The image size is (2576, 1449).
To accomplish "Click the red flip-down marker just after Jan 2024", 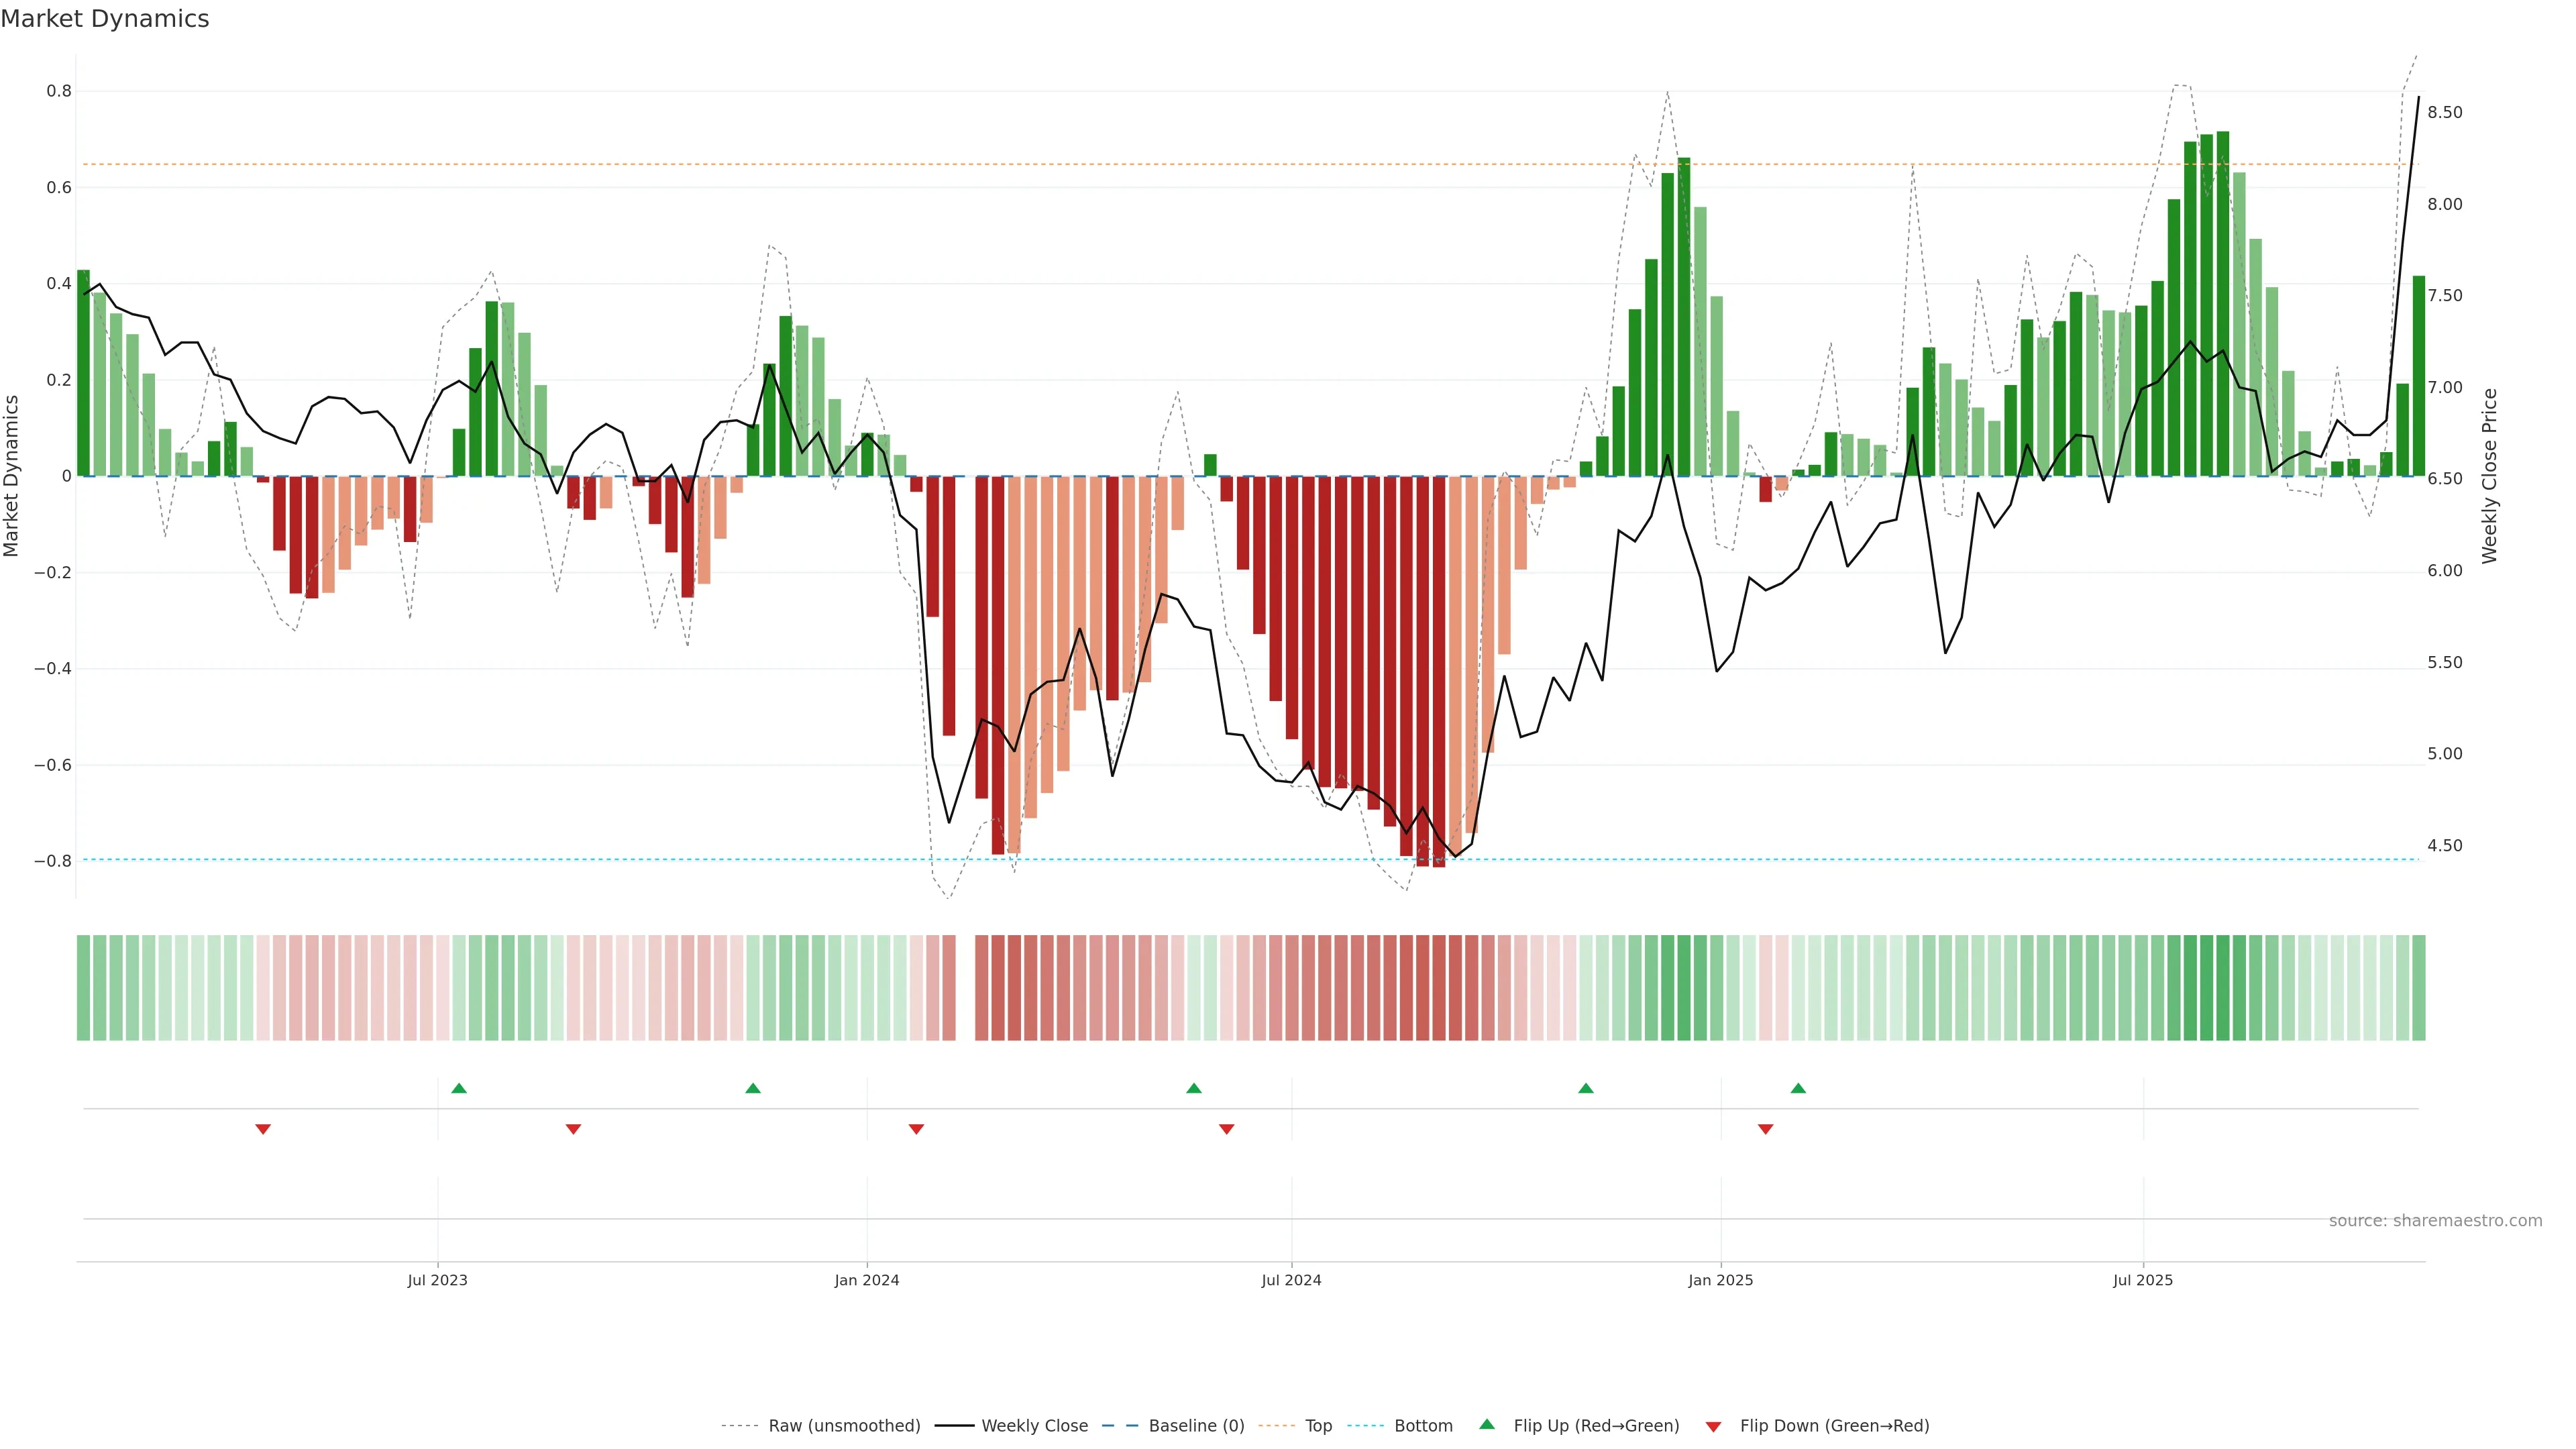I will pos(916,1129).
